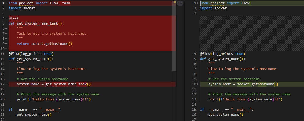
Task: Click the print statement on left line 20
Action: click(x=54, y=99)
